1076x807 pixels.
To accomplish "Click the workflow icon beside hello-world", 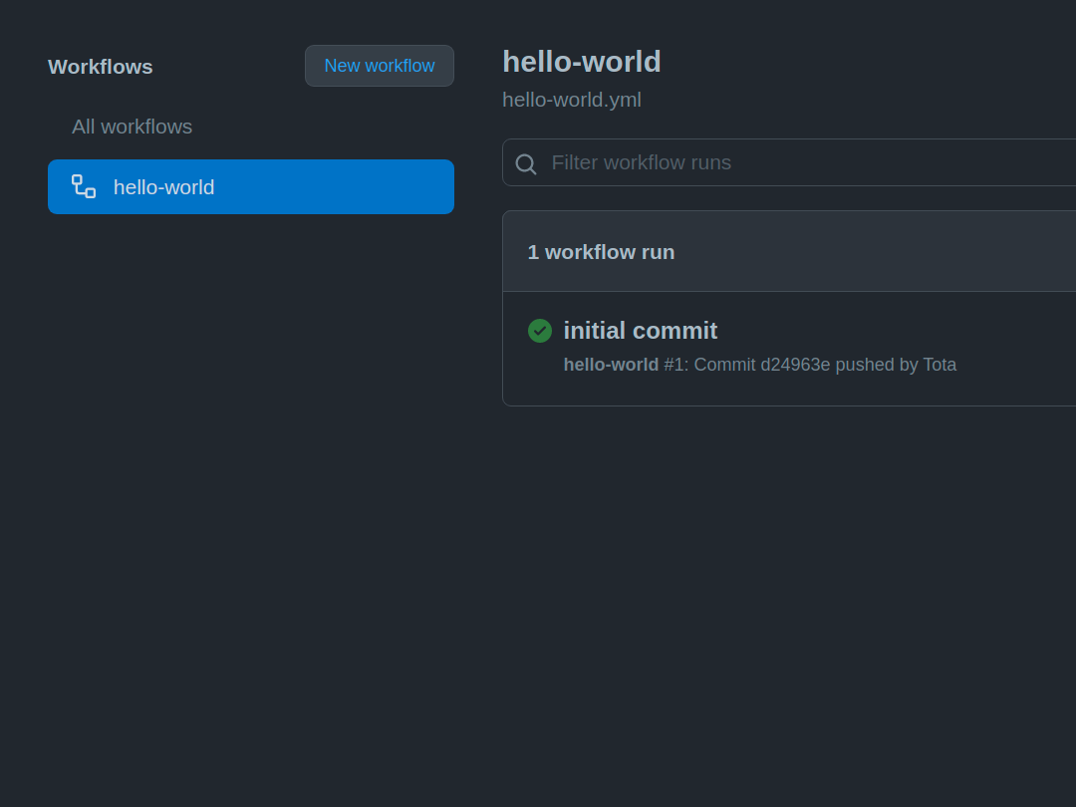I will coord(83,186).
